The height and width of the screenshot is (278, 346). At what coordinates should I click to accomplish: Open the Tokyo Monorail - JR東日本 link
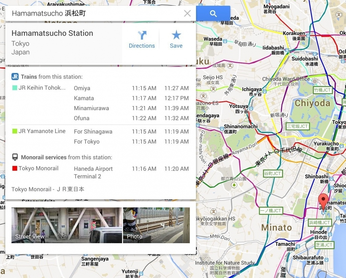[47, 189]
